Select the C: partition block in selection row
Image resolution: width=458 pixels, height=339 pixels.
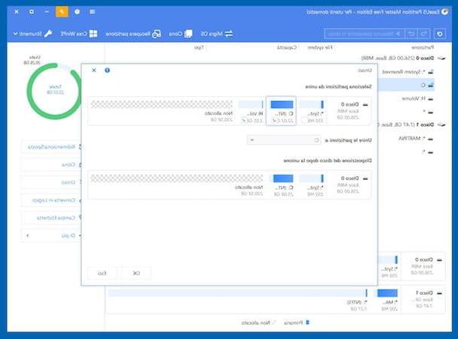click(282, 111)
